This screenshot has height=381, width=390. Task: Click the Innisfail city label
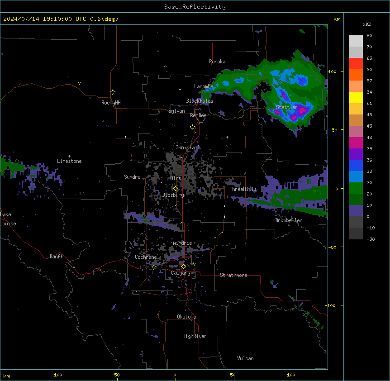tap(188, 148)
